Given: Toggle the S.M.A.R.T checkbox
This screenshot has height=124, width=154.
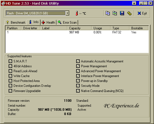Looking at the screenshot, I should [10, 61].
